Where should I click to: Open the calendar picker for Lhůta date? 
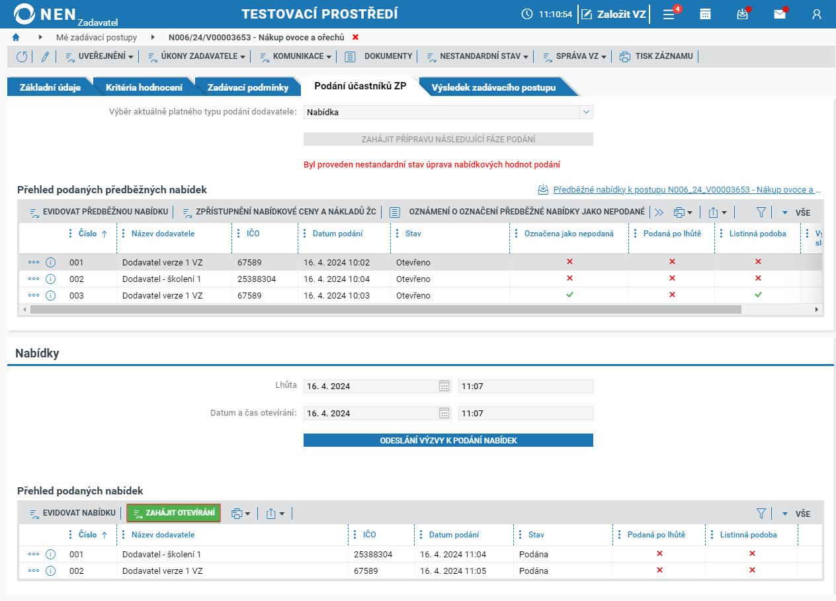pos(444,387)
